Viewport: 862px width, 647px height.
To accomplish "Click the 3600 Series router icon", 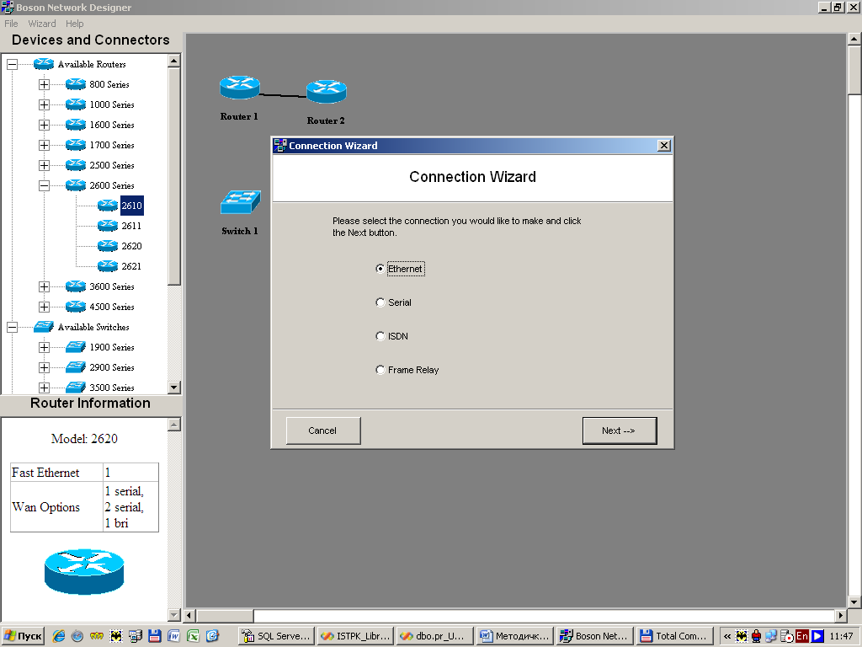I will [75, 286].
